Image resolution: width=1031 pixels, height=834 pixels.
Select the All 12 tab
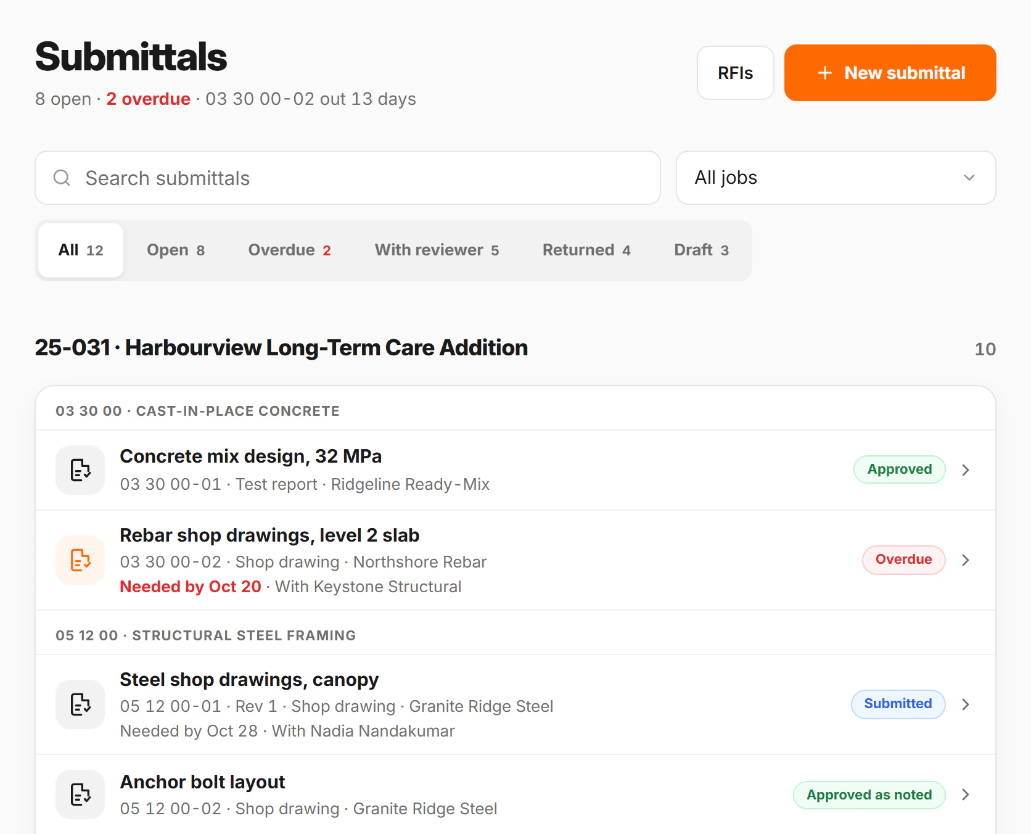(81, 250)
